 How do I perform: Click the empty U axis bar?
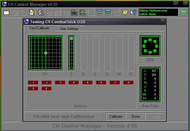point(95,53)
